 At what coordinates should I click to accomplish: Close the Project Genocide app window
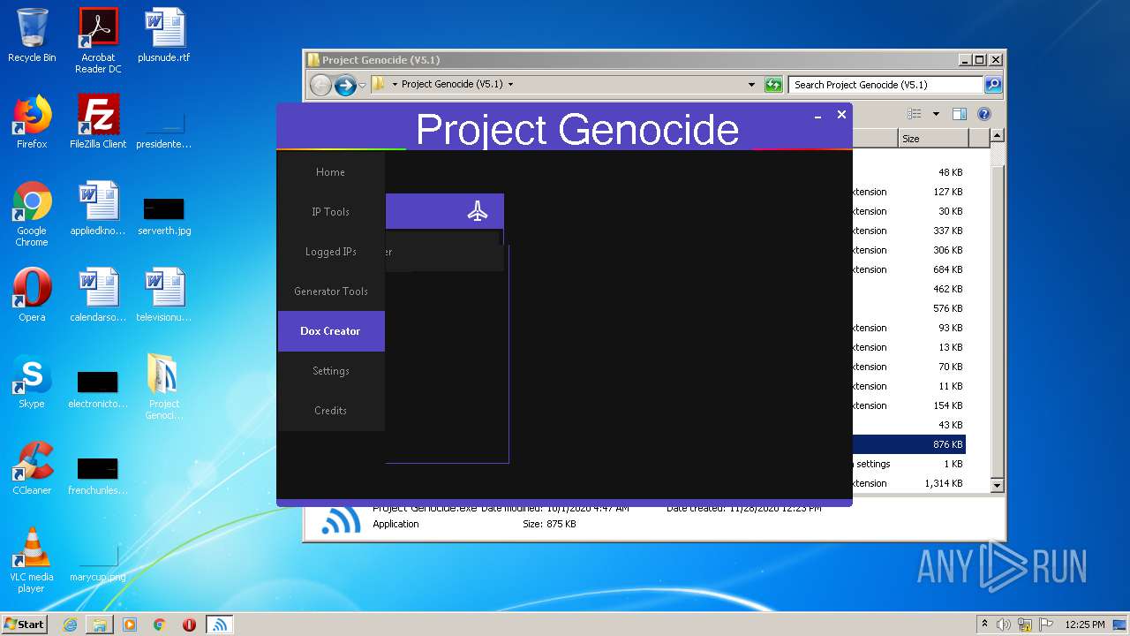pyautogui.click(x=841, y=115)
